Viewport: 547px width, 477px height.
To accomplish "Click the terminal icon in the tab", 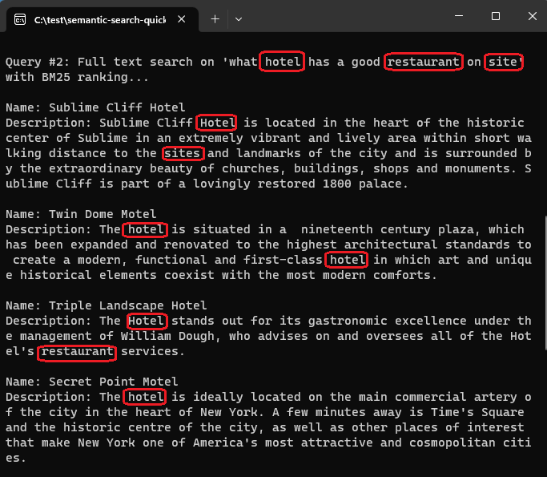I will (20, 19).
